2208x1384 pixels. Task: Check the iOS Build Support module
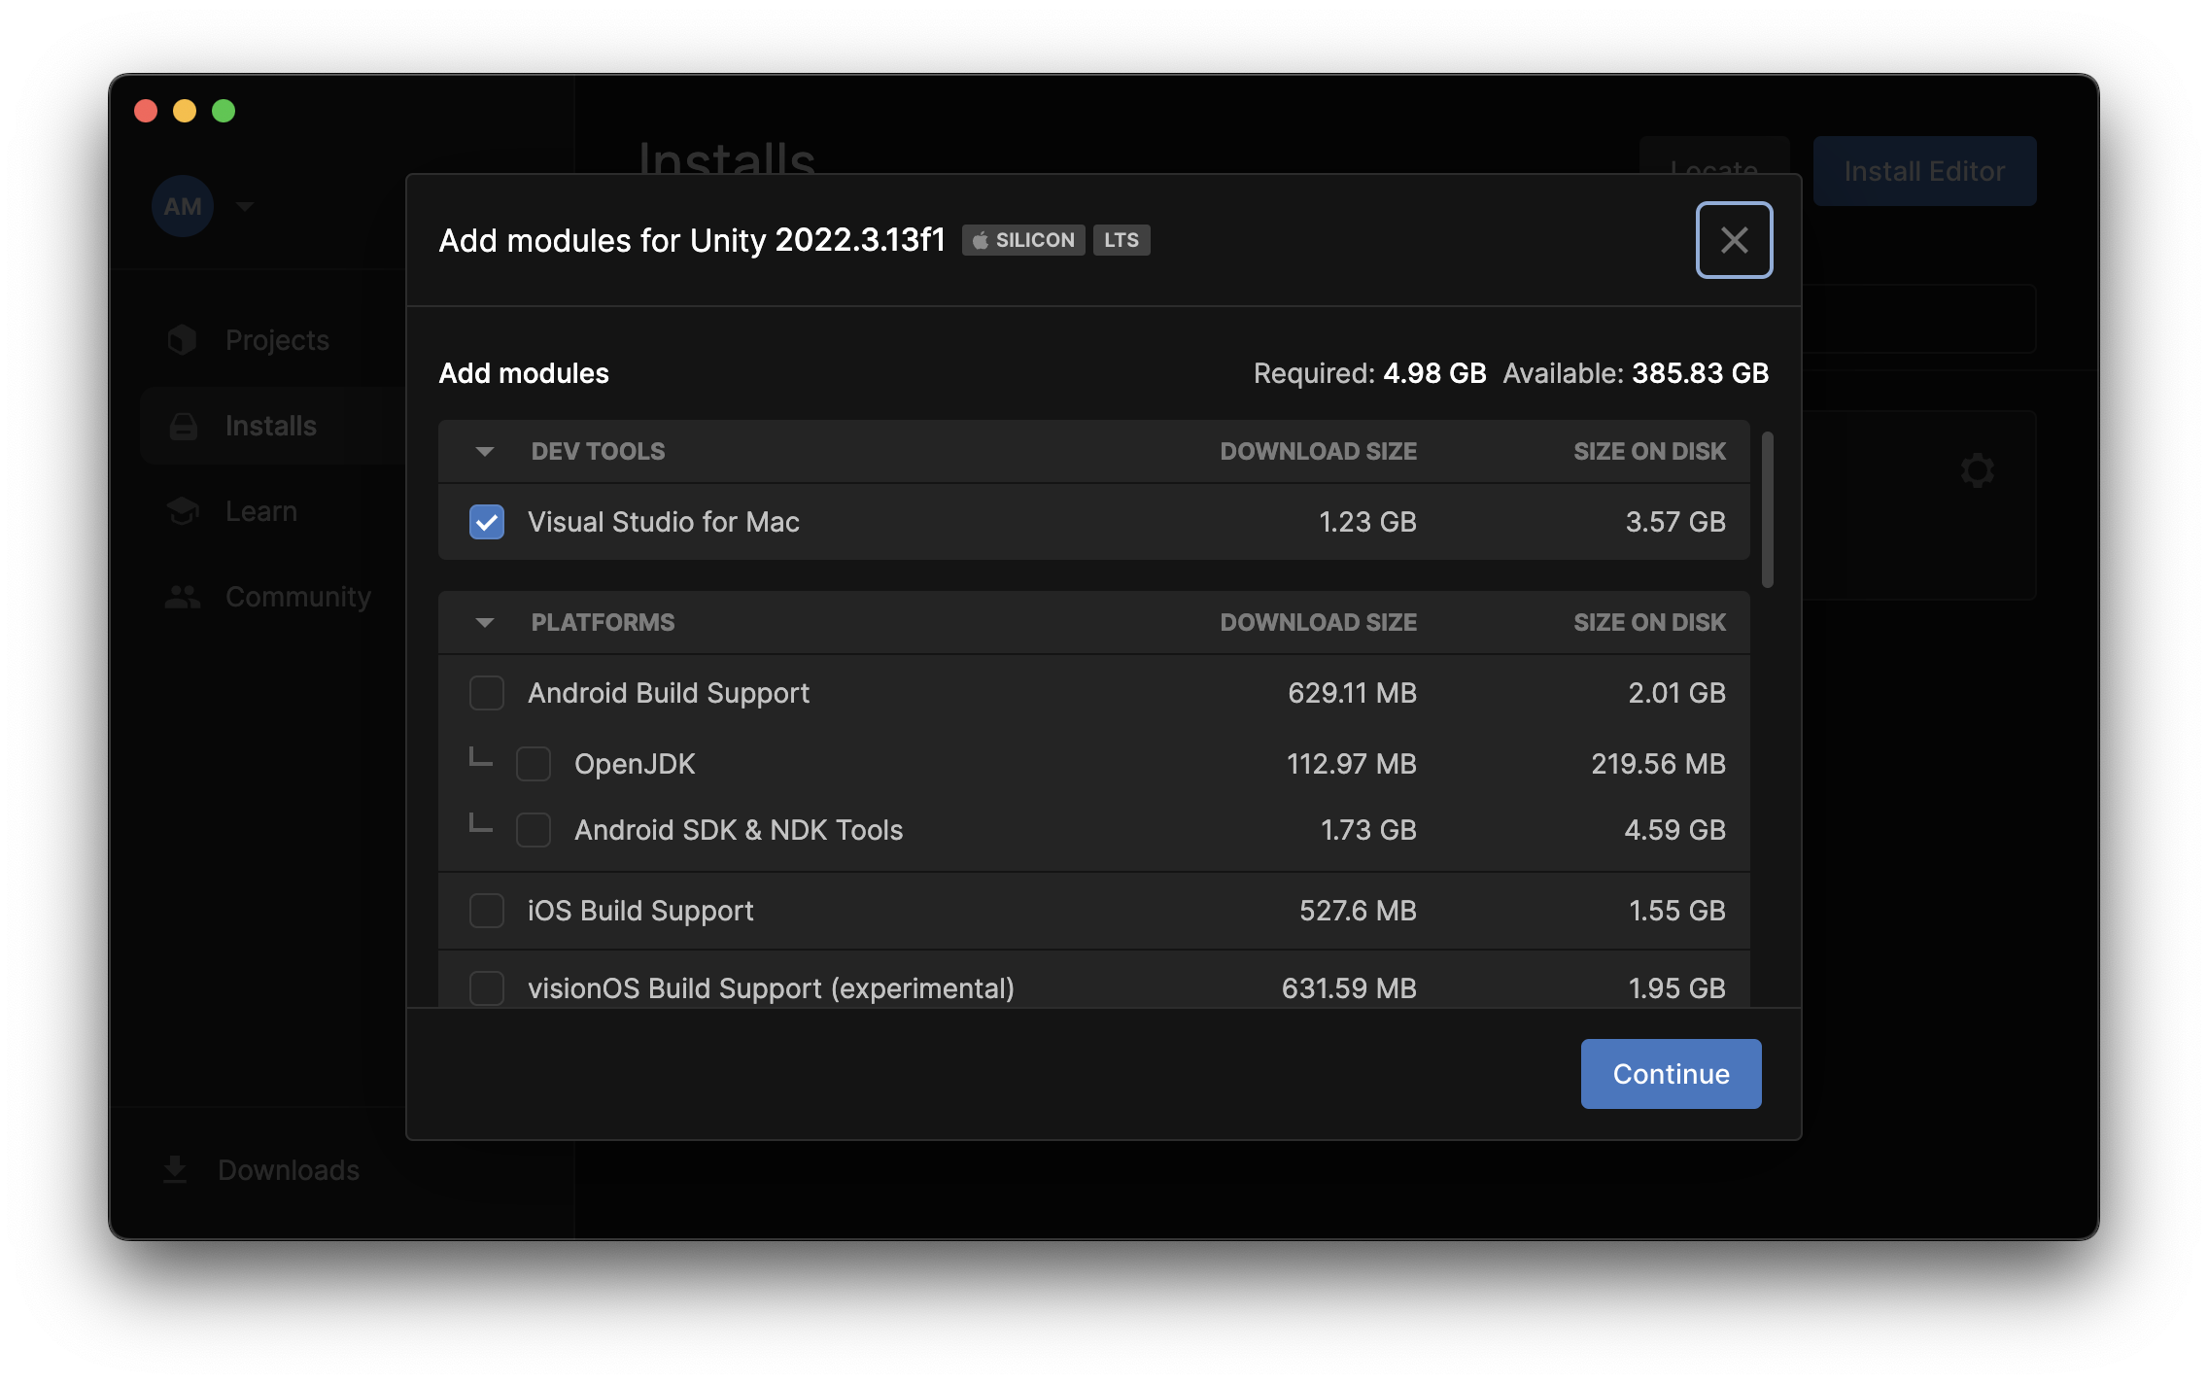click(x=487, y=911)
